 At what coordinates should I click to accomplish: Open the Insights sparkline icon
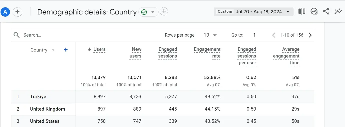point(338,11)
